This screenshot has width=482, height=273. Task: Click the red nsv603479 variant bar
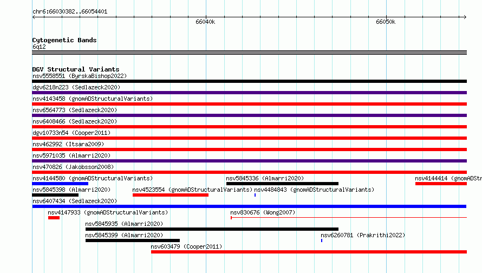[x=309, y=252]
